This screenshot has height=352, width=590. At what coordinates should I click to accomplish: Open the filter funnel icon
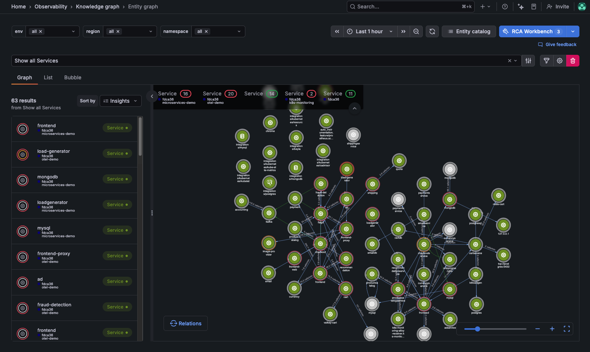[x=547, y=61]
